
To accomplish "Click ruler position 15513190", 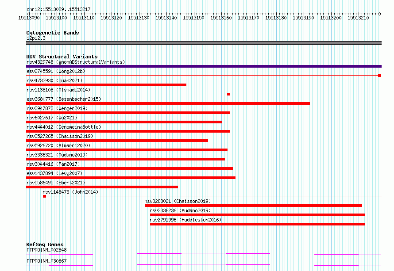I will (x=303, y=18).
